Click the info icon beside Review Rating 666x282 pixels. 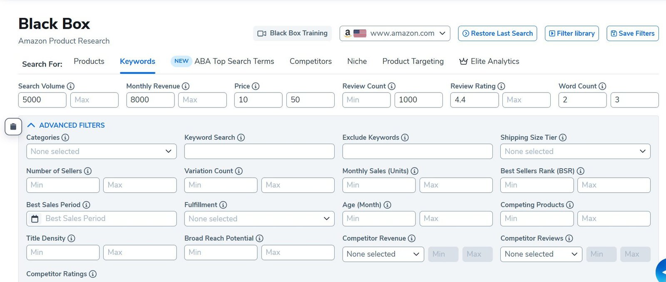pos(501,86)
